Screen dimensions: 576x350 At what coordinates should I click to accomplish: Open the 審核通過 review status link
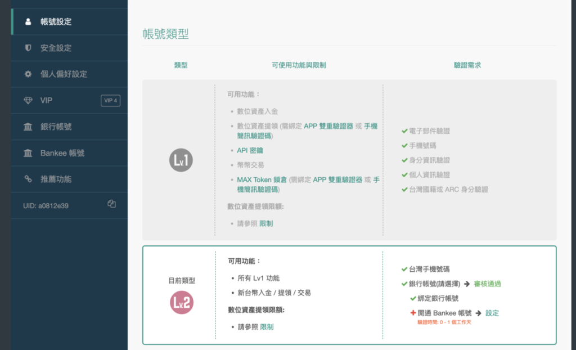[488, 284]
